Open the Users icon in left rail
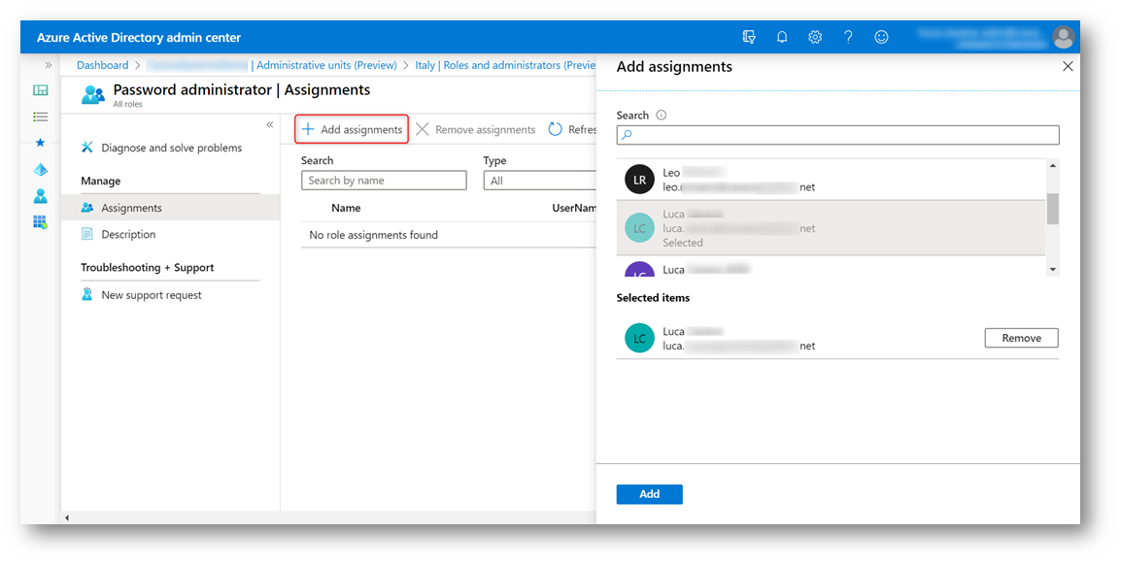 pyautogui.click(x=41, y=196)
